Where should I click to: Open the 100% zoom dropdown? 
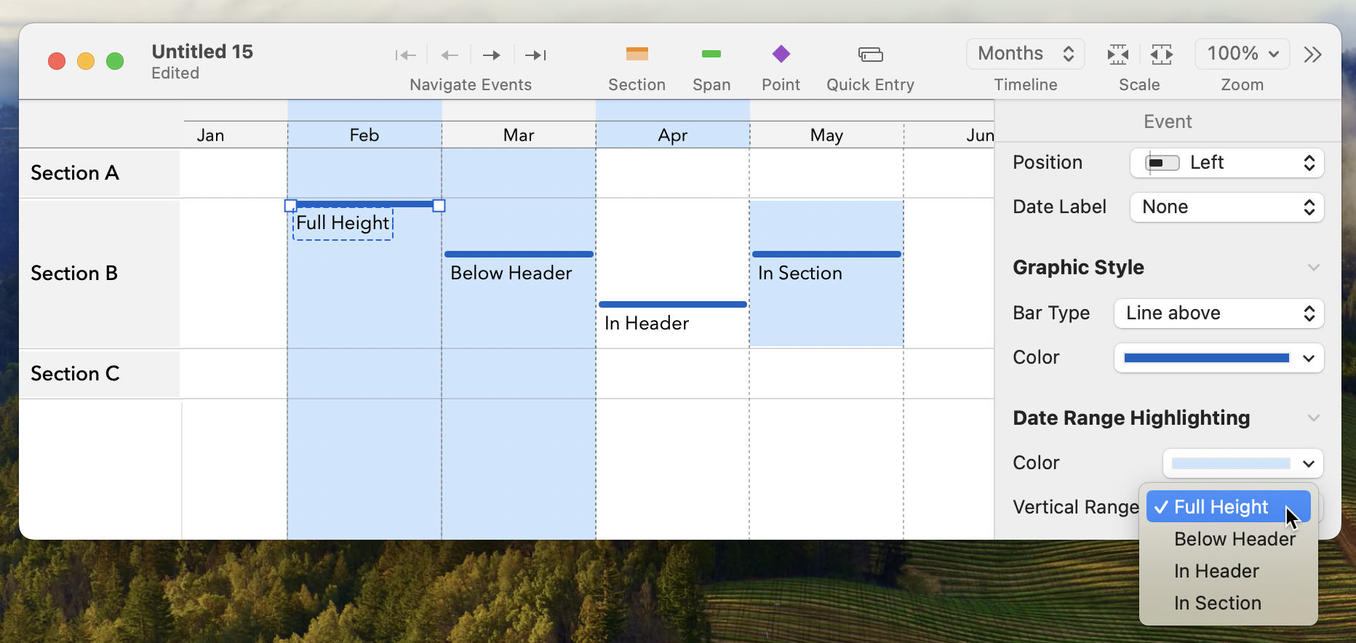pos(1242,54)
